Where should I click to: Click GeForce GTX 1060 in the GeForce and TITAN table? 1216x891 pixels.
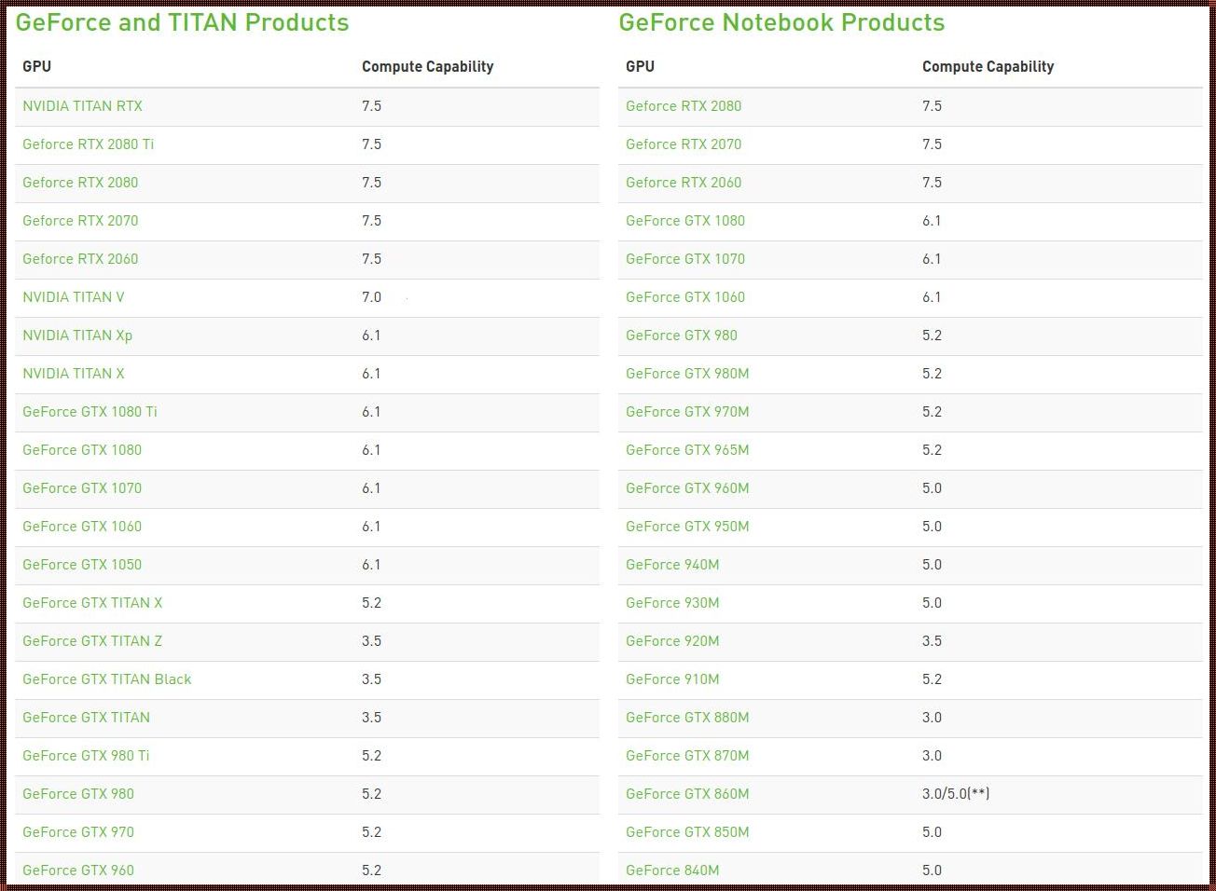point(82,527)
